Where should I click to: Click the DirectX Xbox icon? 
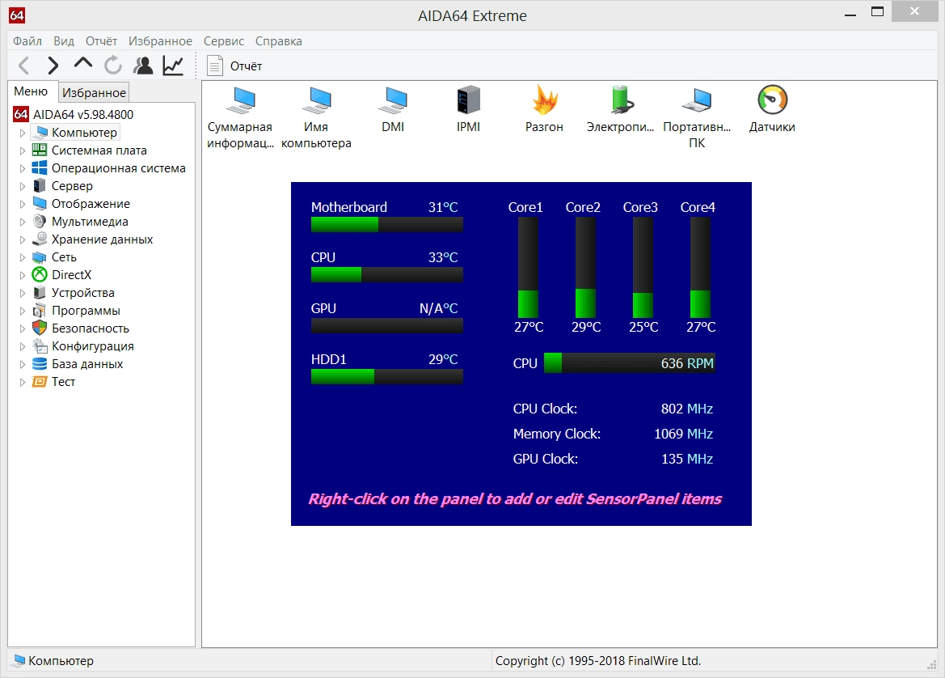pos(39,274)
